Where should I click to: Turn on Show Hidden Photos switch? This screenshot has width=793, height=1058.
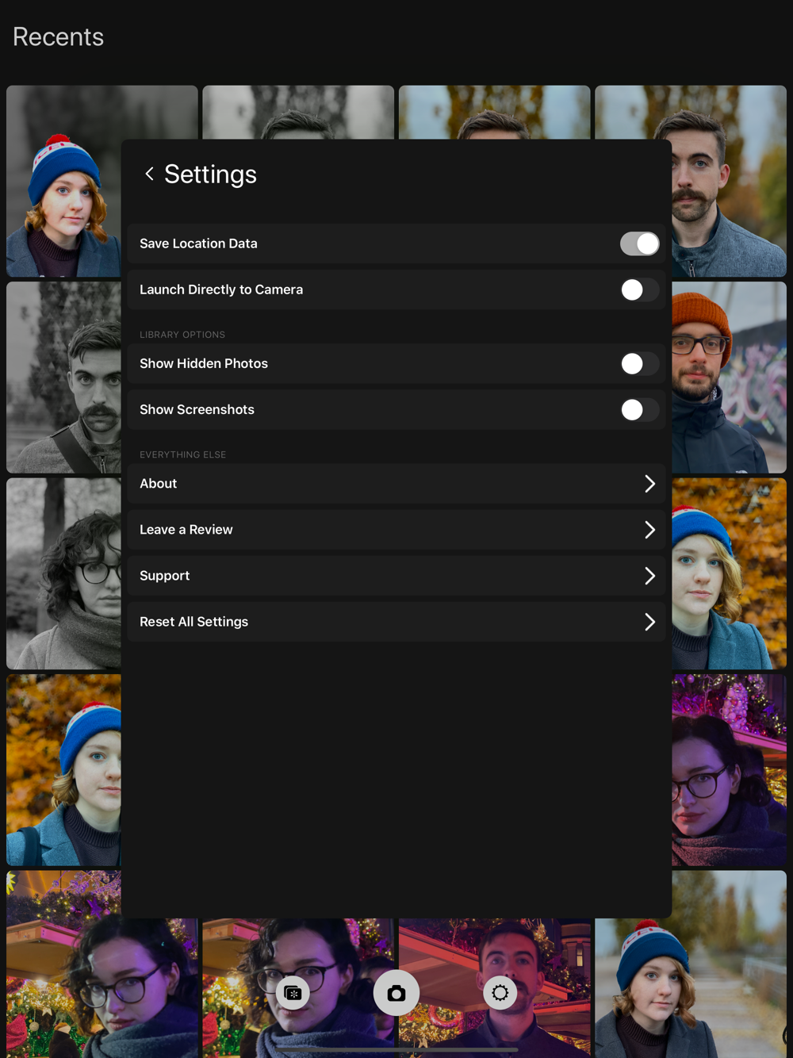click(x=639, y=363)
